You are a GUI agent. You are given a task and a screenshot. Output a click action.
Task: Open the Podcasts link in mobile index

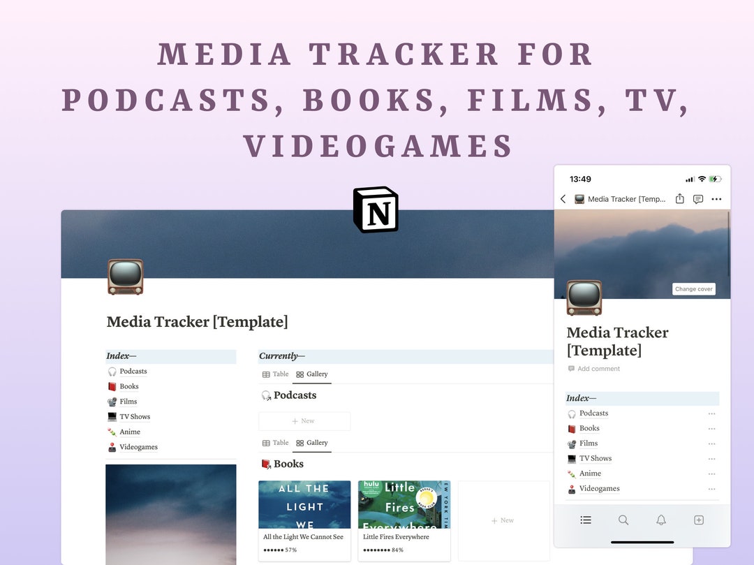tap(593, 413)
